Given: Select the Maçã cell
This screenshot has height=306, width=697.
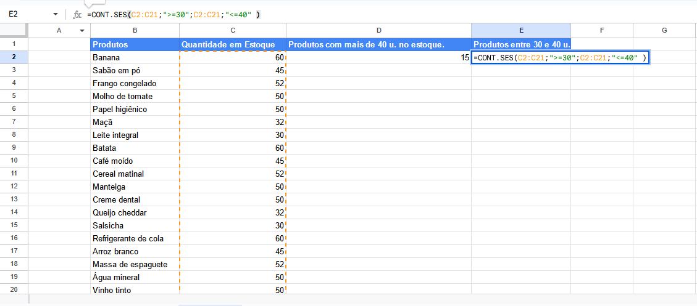Looking at the screenshot, I should pos(135,122).
